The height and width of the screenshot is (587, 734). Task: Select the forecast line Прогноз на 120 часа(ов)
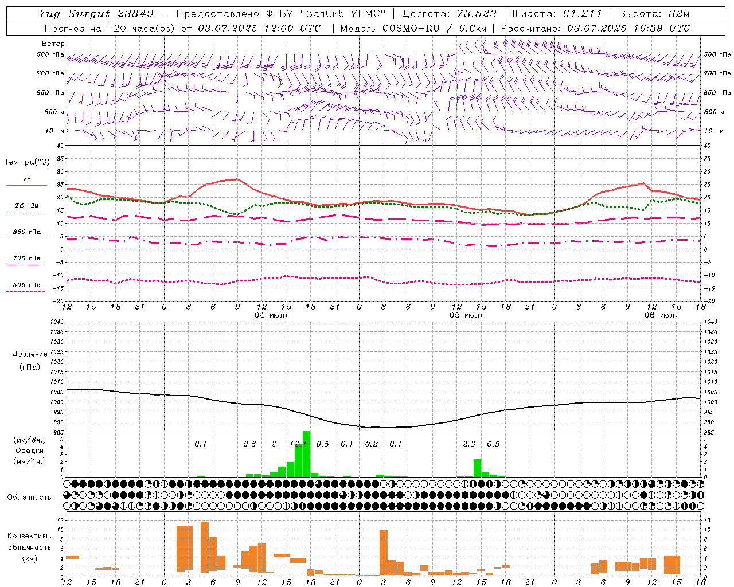coord(110,28)
